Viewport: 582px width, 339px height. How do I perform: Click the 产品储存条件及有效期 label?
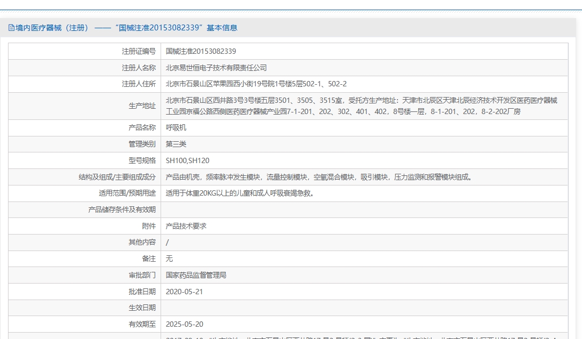click(122, 209)
